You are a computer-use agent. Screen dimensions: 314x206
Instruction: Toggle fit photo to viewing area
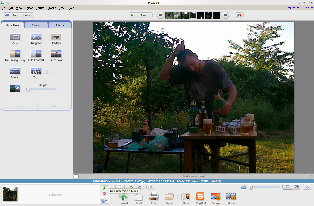tap(288, 187)
